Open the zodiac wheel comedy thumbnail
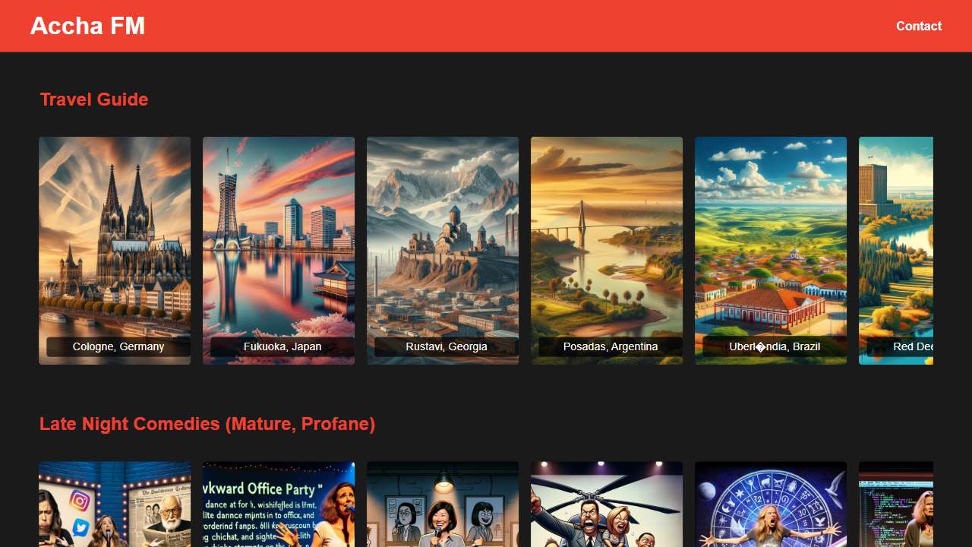Viewport: 972px width, 547px height. pos(771,504)
